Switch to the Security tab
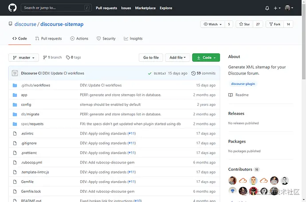 pos(106,39)
